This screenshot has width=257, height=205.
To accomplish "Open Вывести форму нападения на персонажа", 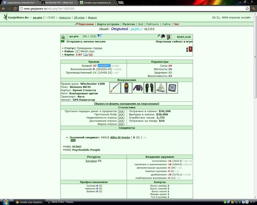I will (x=127, y=104).
